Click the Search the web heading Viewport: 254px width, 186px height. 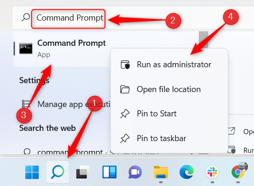[x=47, y=128]
